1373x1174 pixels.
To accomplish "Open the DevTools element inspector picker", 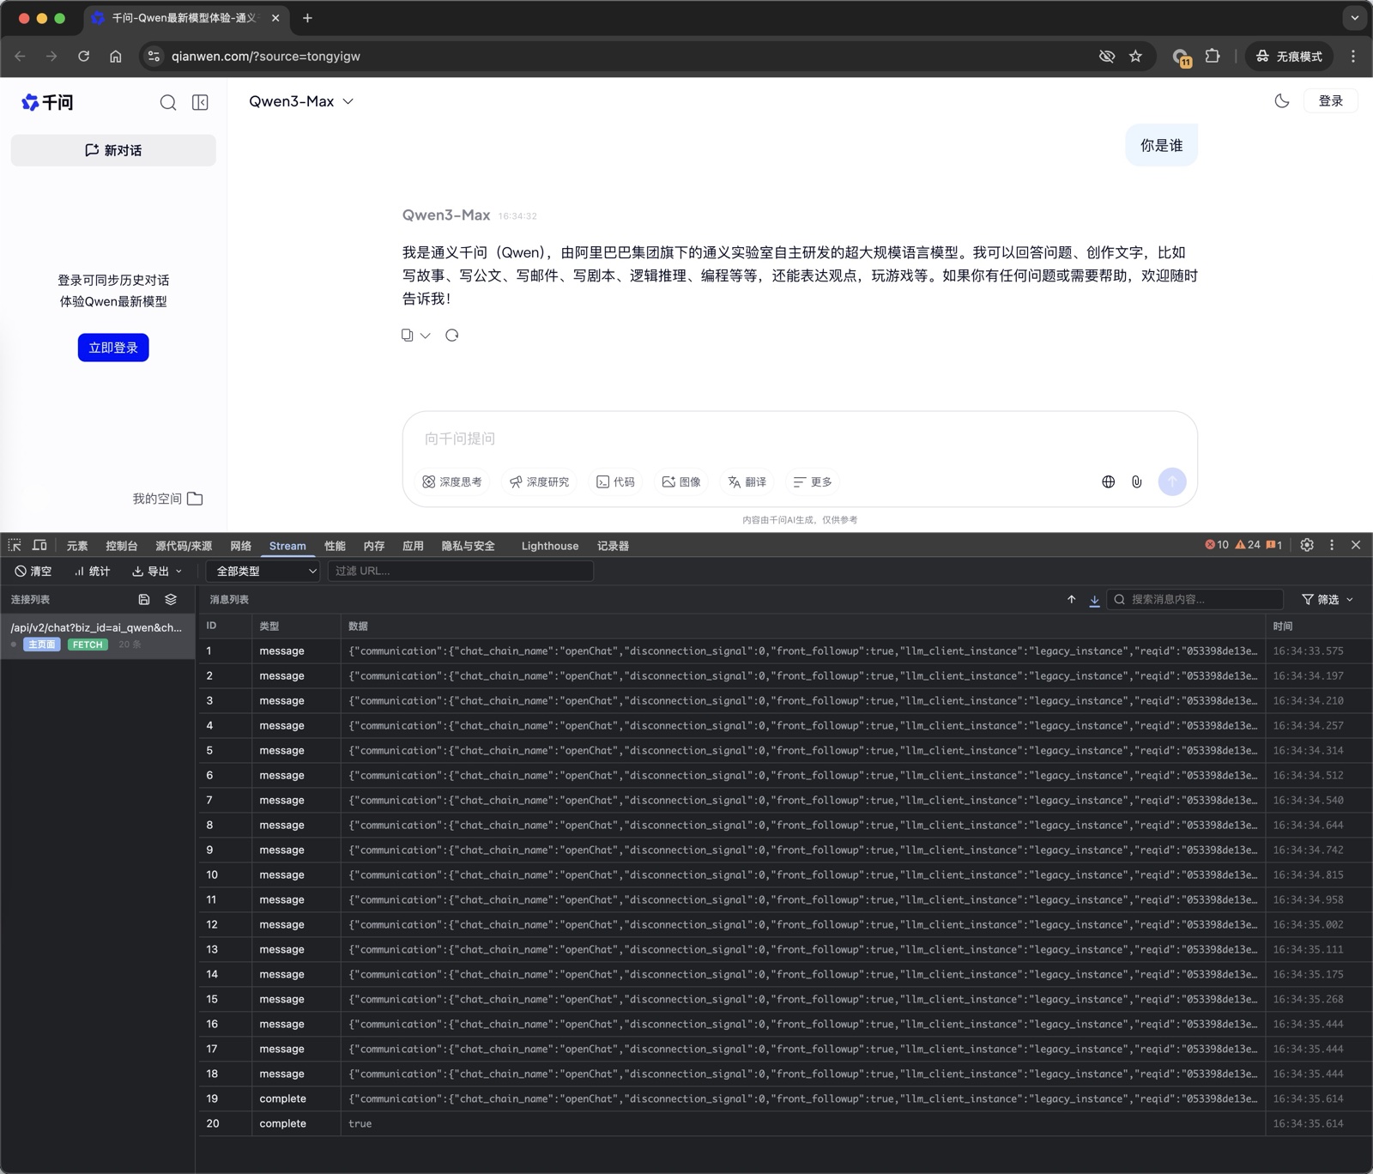I will pos(15,546).
